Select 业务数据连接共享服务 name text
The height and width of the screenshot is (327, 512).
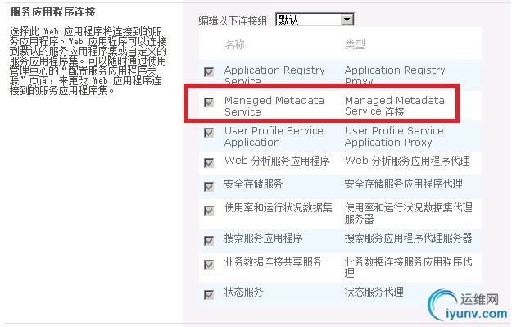[x=274, y=262]
